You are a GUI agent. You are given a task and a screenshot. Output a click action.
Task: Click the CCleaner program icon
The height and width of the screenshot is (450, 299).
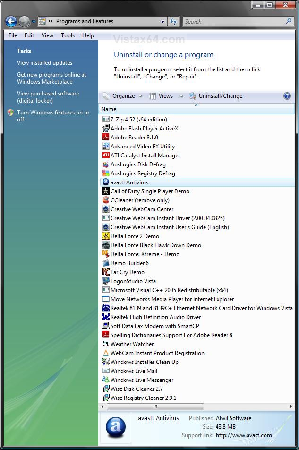(105, 200)
